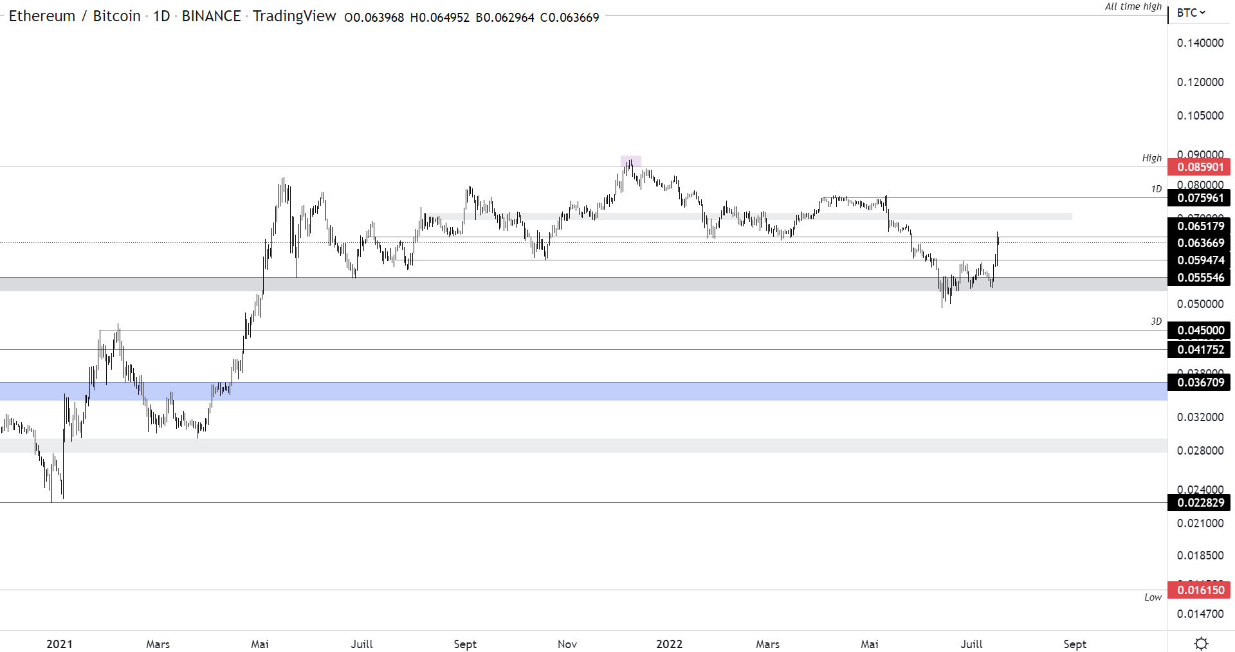This screenshot has height=652, width=1235.
Task: Select the blue support zone rectangle
Action: pos(583,392)
